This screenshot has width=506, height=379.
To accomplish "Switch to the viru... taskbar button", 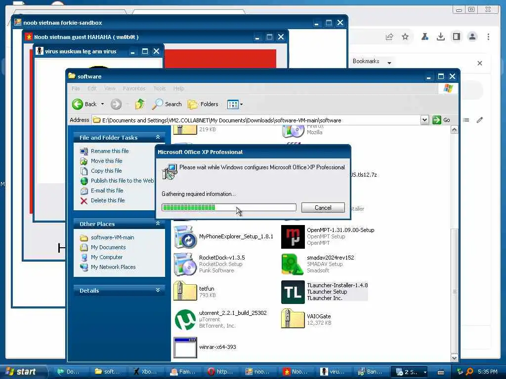I will pyautogui.click(x=334, y=372).
